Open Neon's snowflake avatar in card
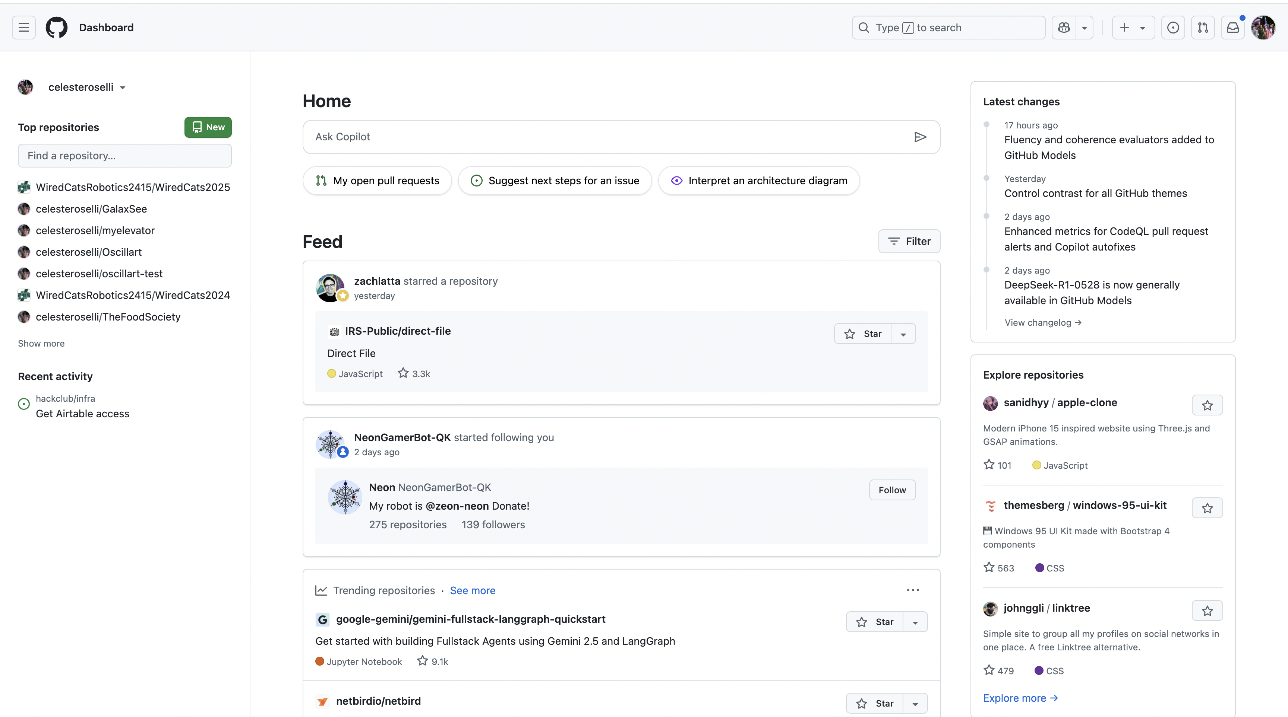Screen dimensions: 1288x717 345,497
